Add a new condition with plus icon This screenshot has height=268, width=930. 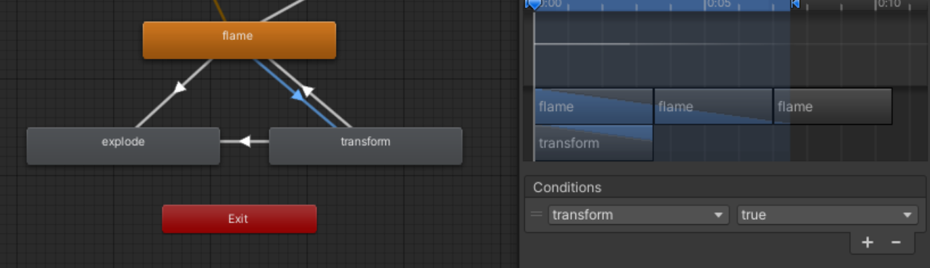pos(867,242)
